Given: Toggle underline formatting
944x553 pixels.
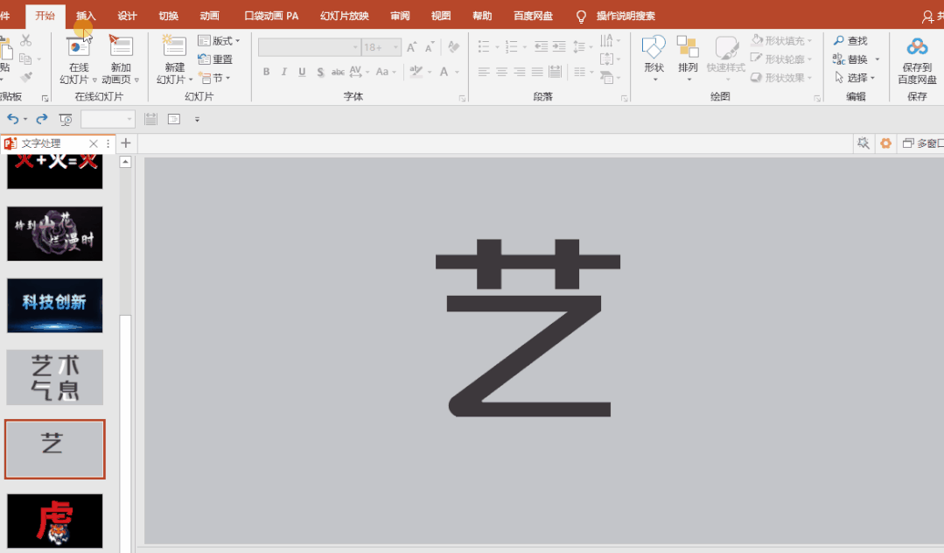Looking at the screenshot, I should pyautogui.click(x=302, y=72).
